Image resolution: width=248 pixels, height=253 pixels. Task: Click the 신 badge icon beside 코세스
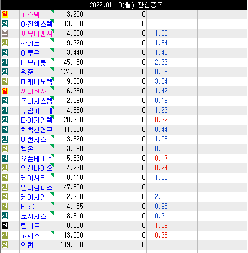tap(5, 235)
